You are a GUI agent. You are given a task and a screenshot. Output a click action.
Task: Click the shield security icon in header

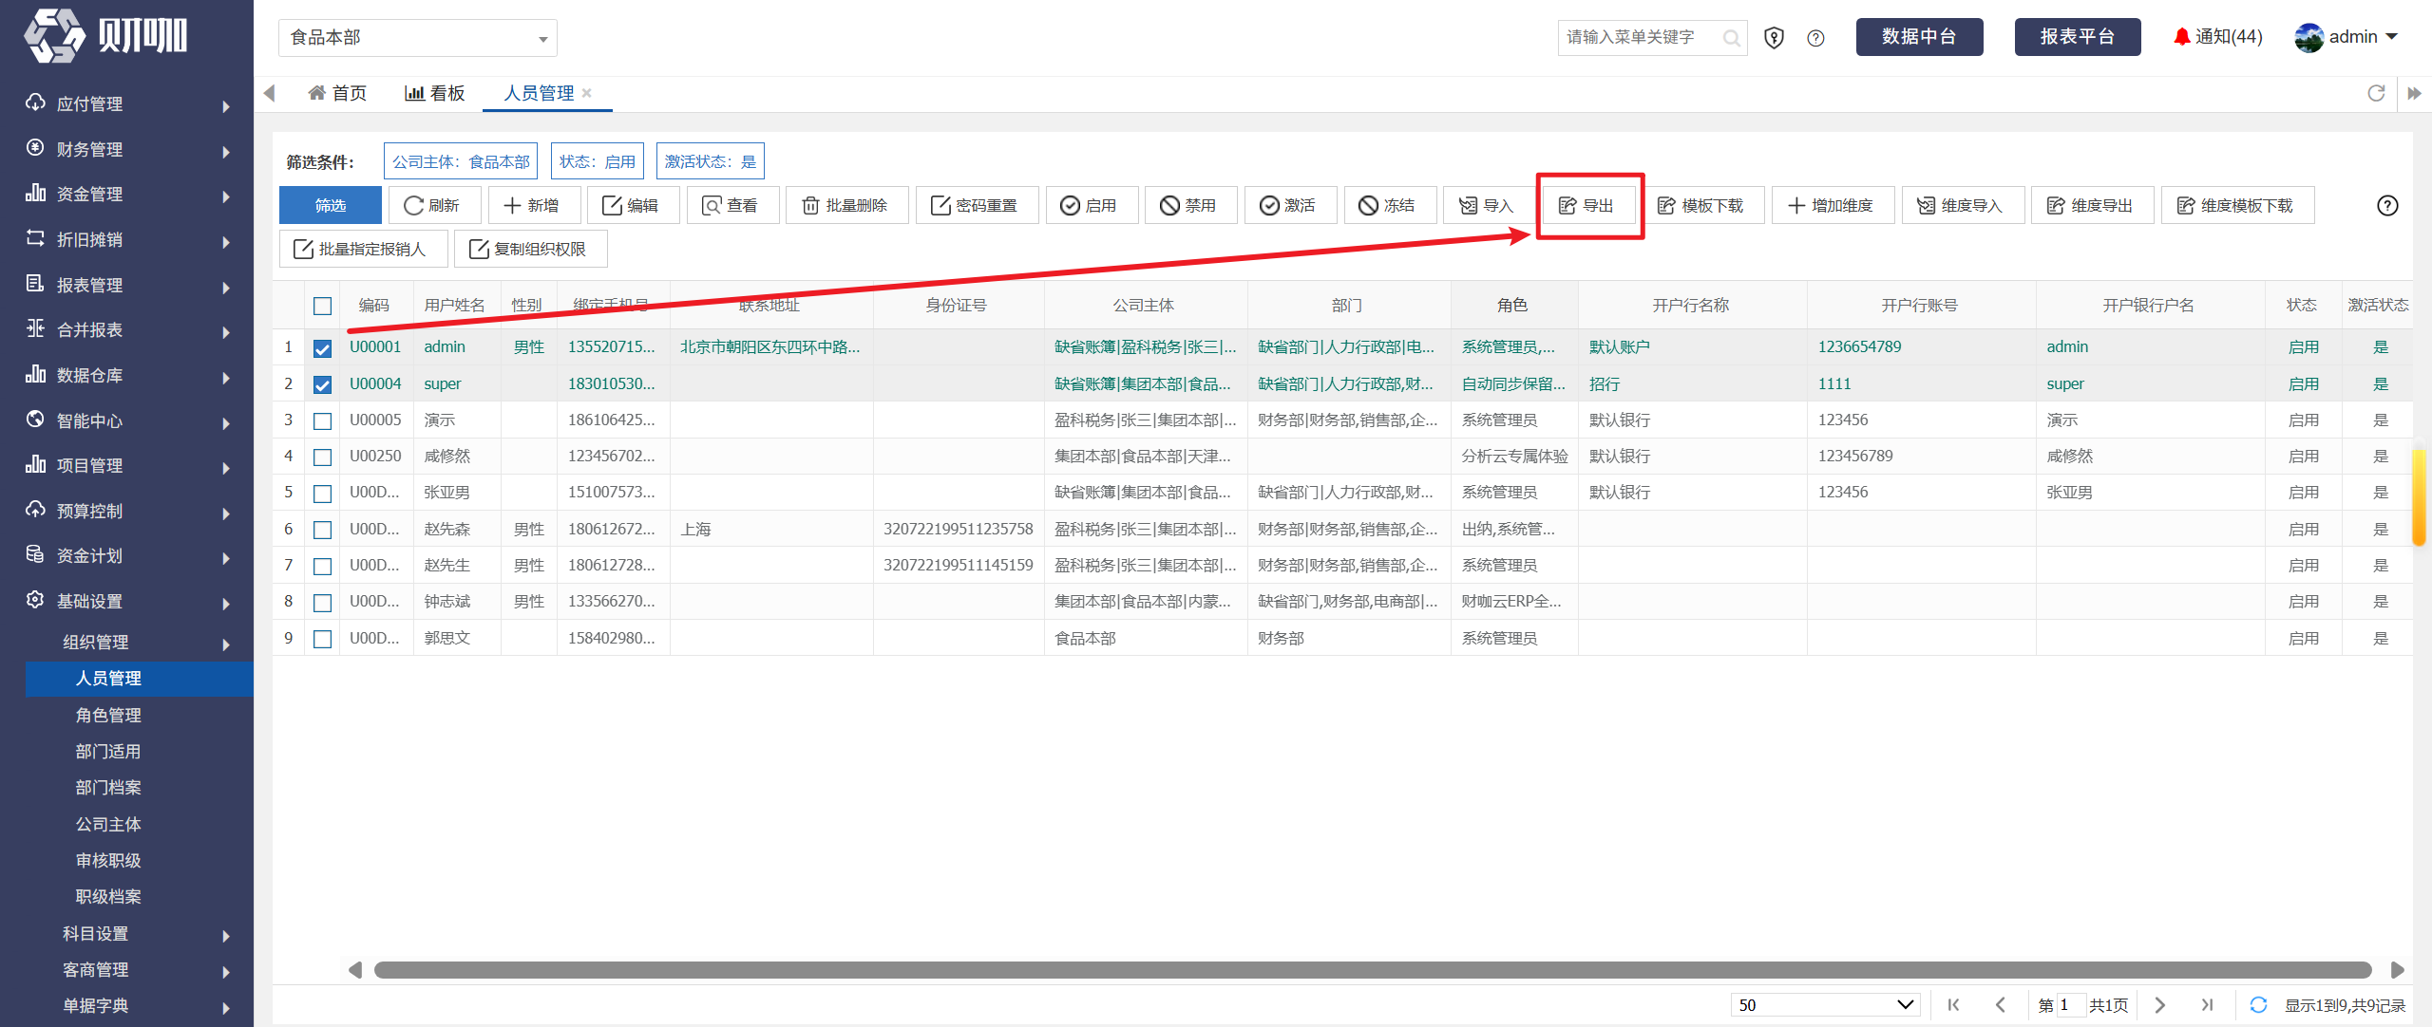[x=1774, y=38]
